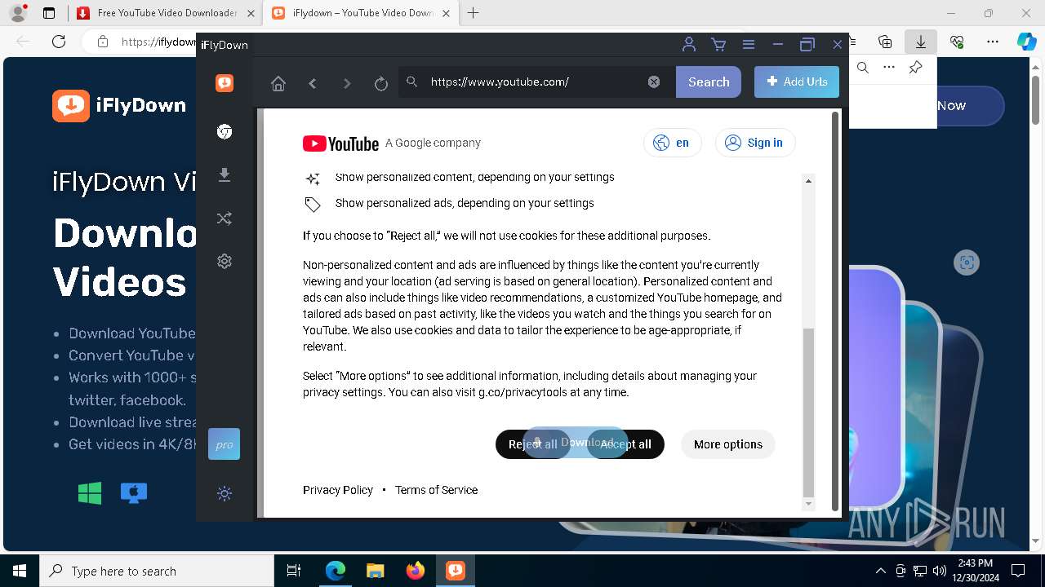
Task: Open the downloads sidebar icon in iFlyDown
Action: pos(225,174)
